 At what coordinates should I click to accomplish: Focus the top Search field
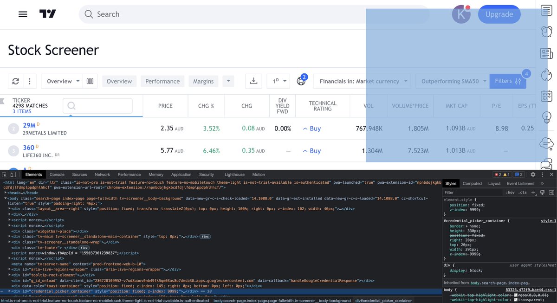click(x=254, y=14)
